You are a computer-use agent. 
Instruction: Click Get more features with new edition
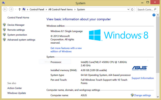pos(66,50)
